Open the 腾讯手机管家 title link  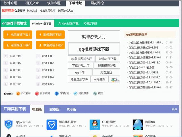click(x=68, y=122)
